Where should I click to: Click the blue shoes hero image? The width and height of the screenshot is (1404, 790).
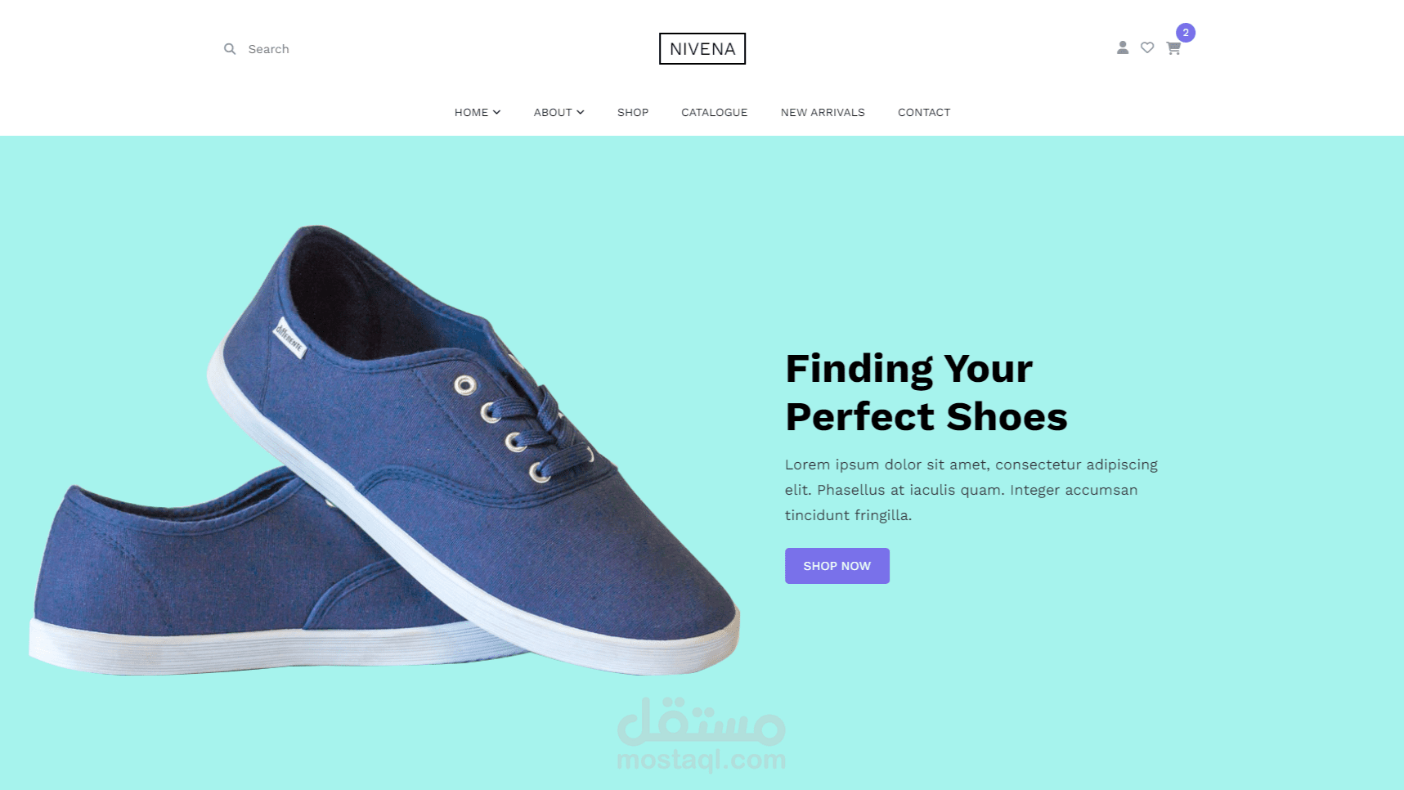[x=384, y=450]
